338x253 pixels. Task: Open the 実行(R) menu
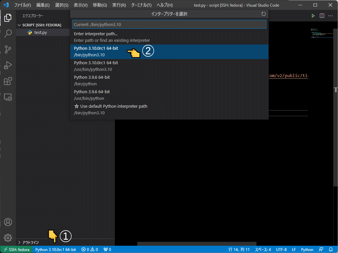(119, 5)
